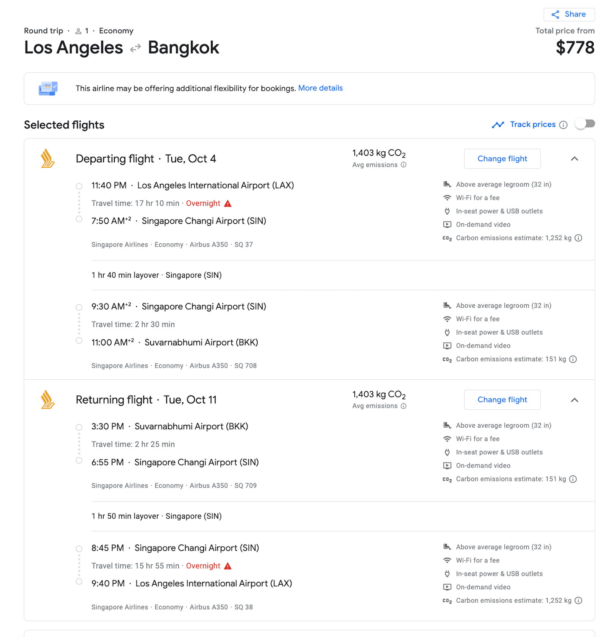Change the returning flight

click(x=502, y=400)
